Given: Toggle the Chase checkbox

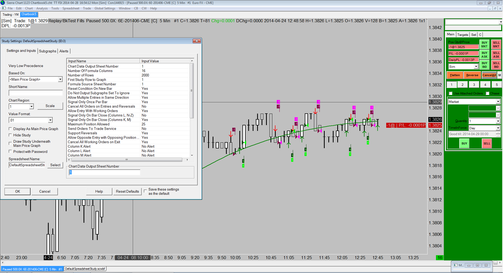Looking at the screenshot, I should tap(488, 93).
